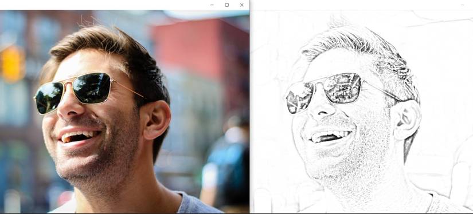Viewport: 473px width, 214px height.
Task: Minimize the left color photo window
Action: click(212, 5)
